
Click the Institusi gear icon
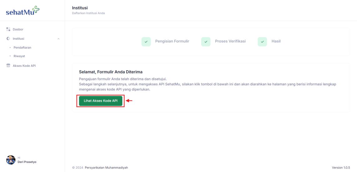tap(8, 39)
